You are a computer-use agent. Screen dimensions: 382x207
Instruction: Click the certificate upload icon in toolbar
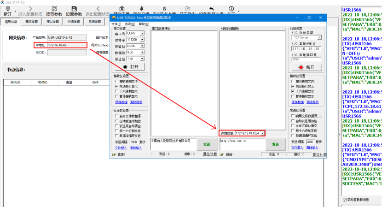click(x=165, y=9)
